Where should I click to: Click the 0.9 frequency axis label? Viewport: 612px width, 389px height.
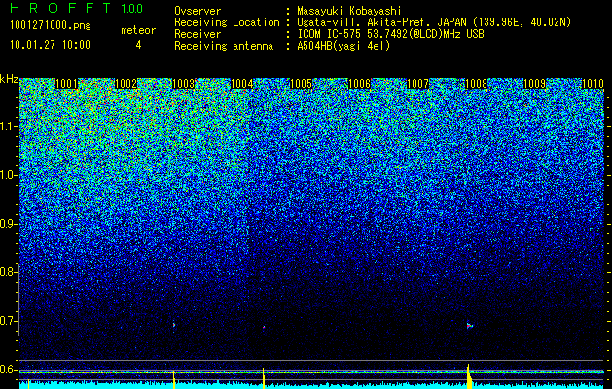point(7,224)
